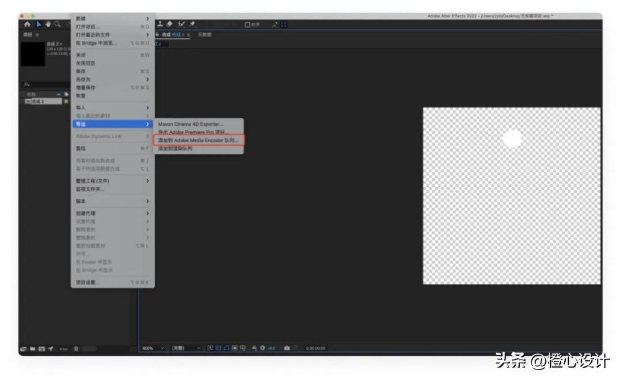The width and height of the screenshot is (621, 380).
Task: Click the project panel search field
Action: click(x=47, y=84)
